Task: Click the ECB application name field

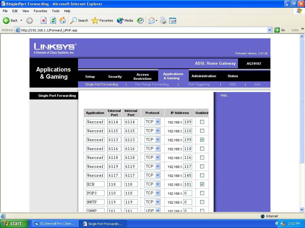Action: pyautogui.click(x=95, y=184)
